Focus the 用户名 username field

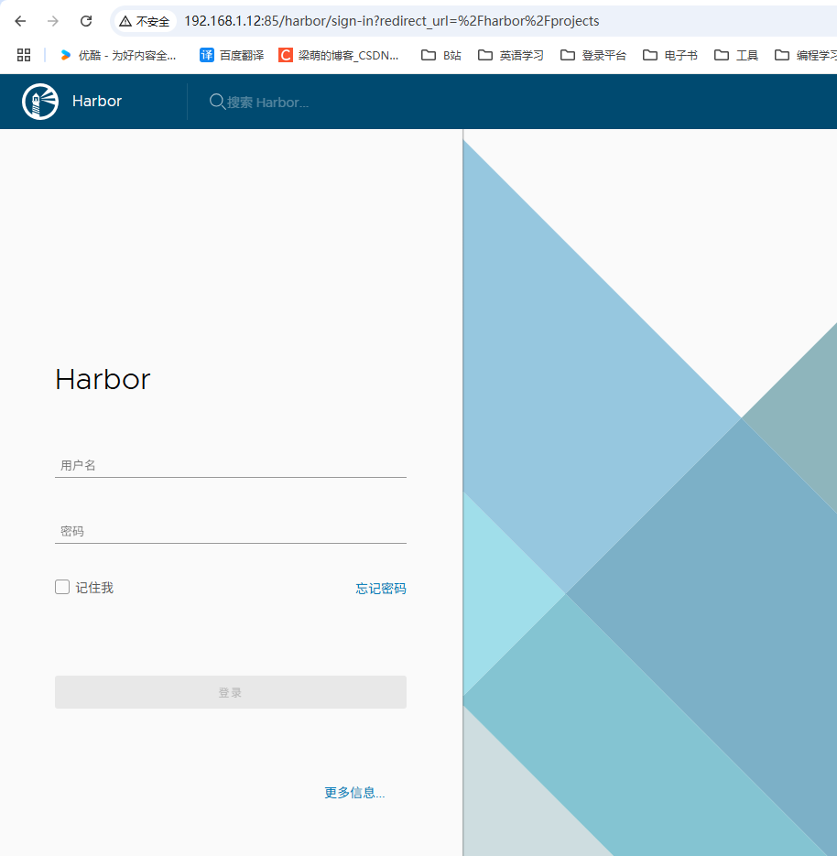231,465
